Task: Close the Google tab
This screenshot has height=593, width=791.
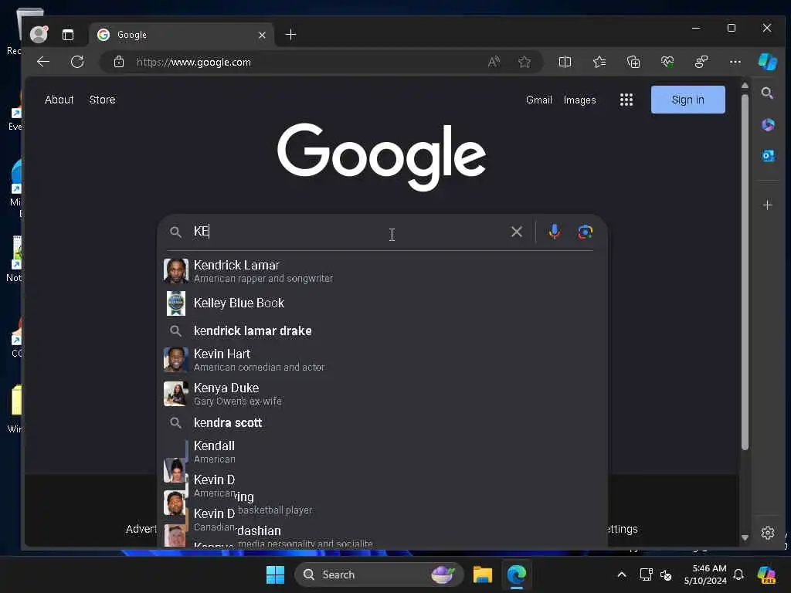Action: click(x=262, y=35)
